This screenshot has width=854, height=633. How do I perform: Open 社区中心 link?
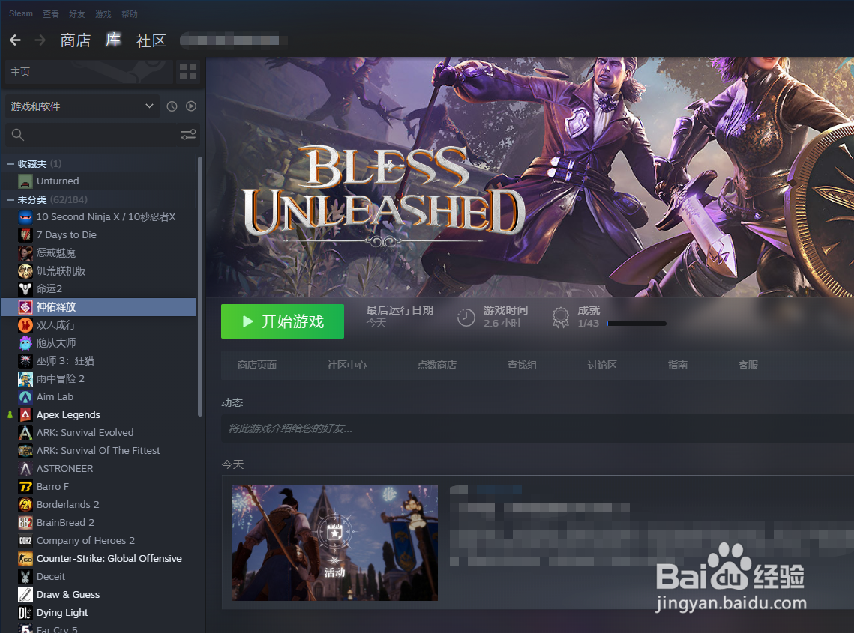(346, 366)
